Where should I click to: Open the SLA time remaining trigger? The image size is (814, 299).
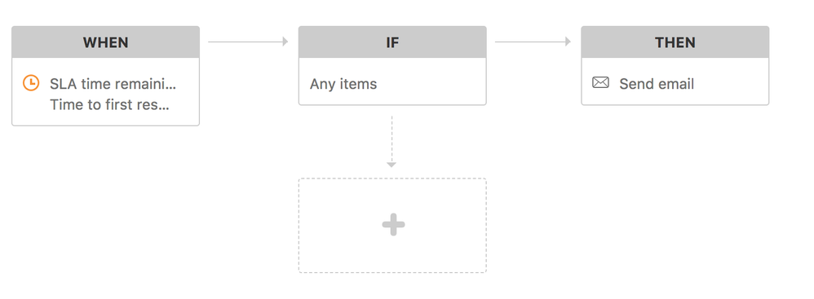pos(113,84)
